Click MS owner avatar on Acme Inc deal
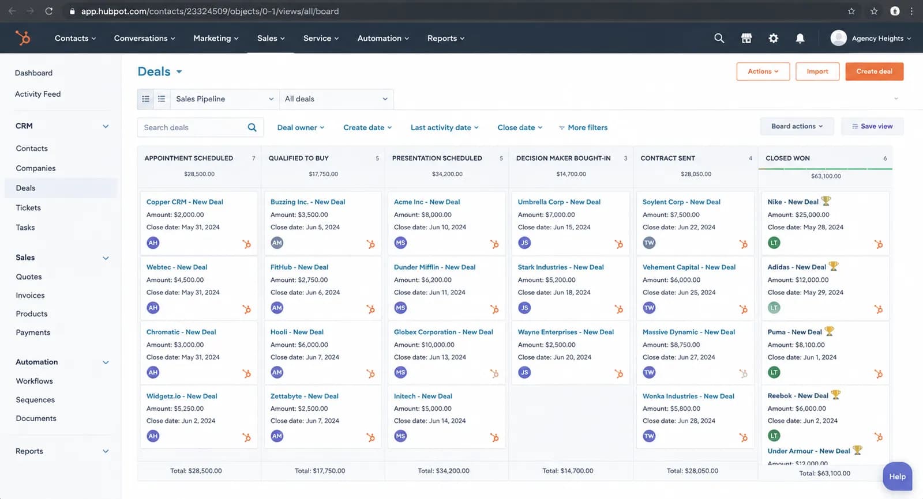This screenshot has width=923, height=499. pyautogui.click(x=400, y=243)
